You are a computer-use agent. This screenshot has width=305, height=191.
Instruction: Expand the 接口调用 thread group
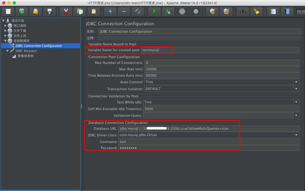(6, 25)
